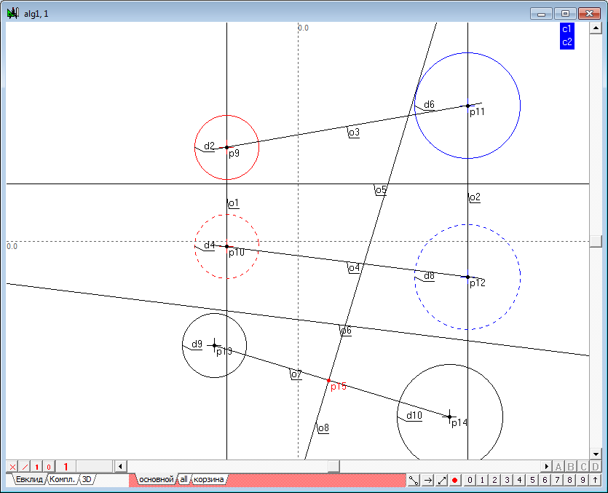Click the horizontal scrollbar thumb
608x493 pixels.
pos(333,466)
